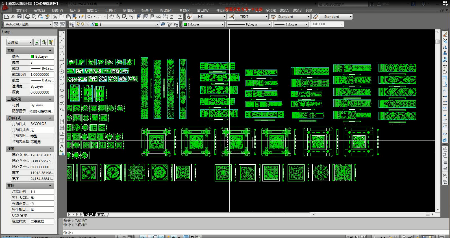
Task: Collapse the 三维效果 properties section
Action: [50, 99]
